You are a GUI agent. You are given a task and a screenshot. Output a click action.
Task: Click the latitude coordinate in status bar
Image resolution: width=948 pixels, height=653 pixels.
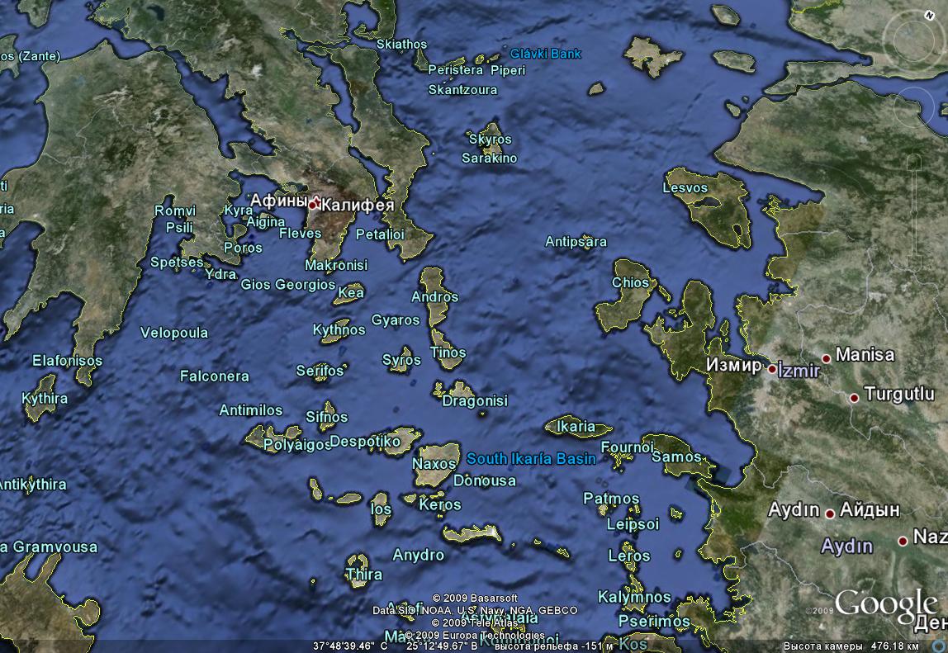(345, 645)
